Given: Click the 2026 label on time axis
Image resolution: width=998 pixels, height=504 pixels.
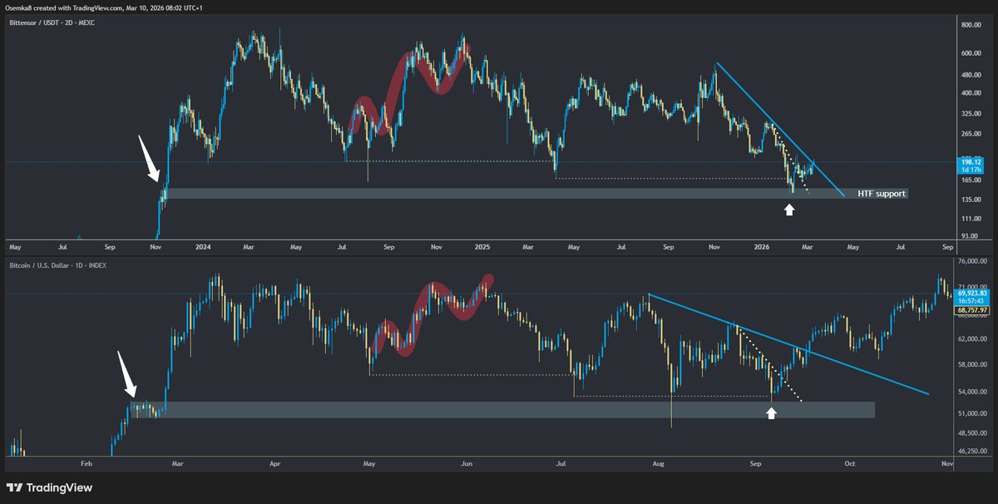Looking at the screenshot, I should 763,247.
